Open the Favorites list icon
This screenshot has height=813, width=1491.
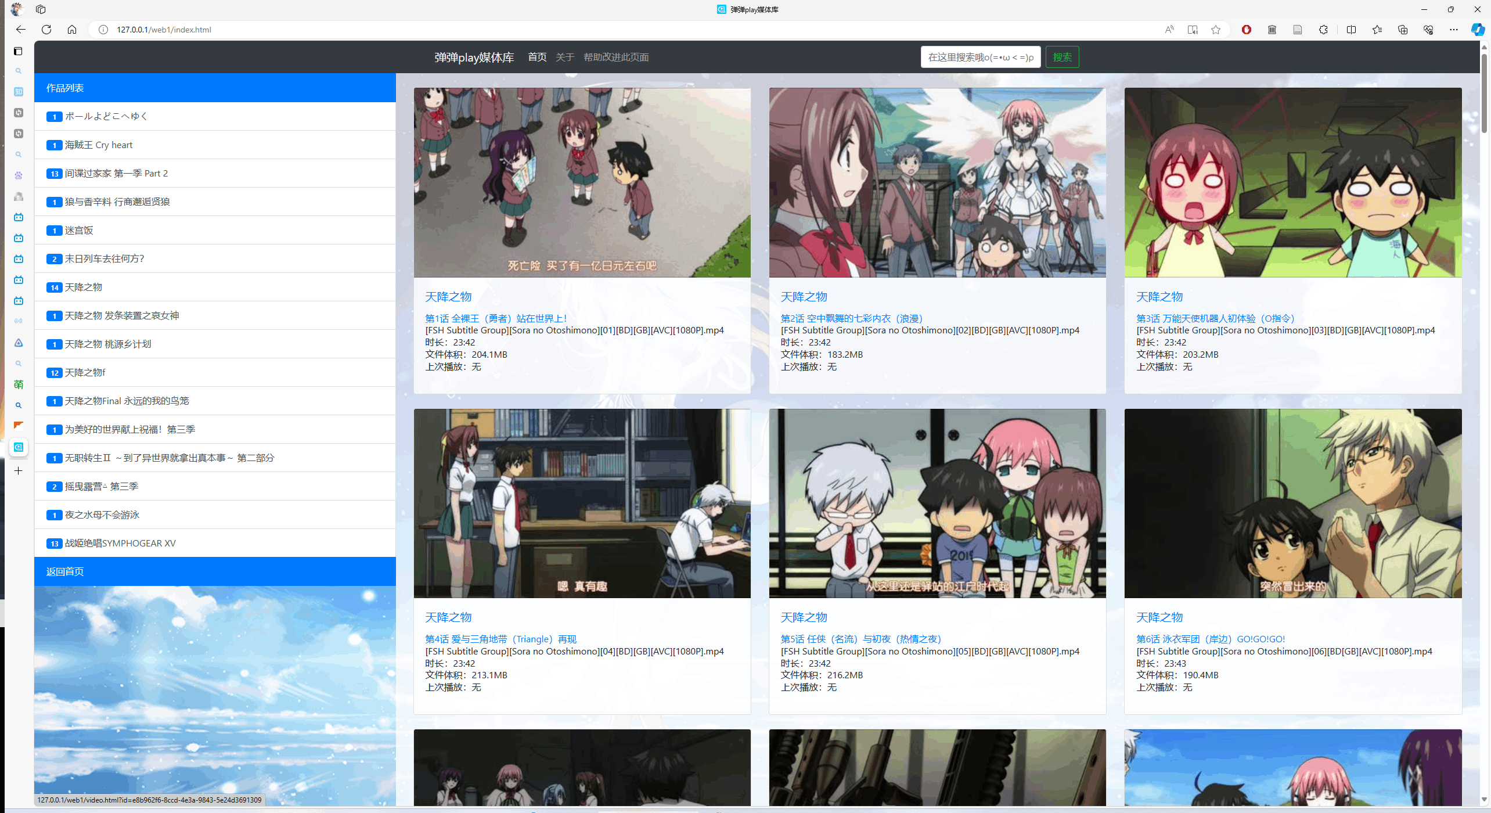[1377, 30]
